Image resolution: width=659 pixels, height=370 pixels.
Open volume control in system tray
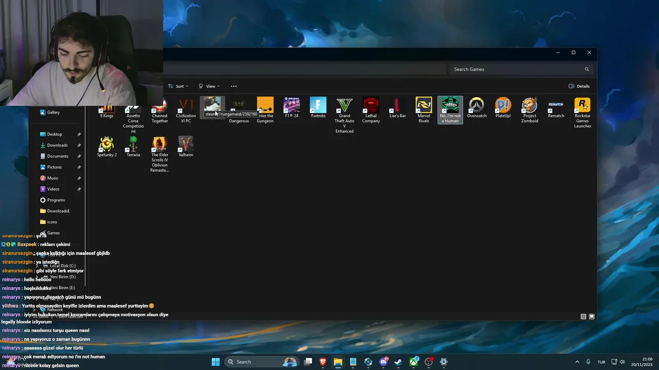click(x=622, y=362)
